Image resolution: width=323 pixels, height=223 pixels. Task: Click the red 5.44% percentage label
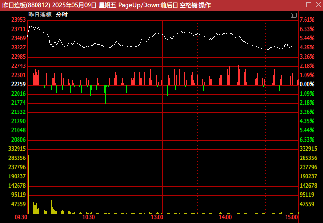pyautogui.click(x=307, y=38)
